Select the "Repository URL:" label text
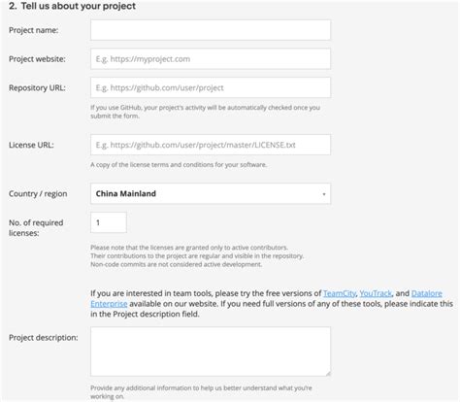The image size is (460, 402). pos(37,87)
